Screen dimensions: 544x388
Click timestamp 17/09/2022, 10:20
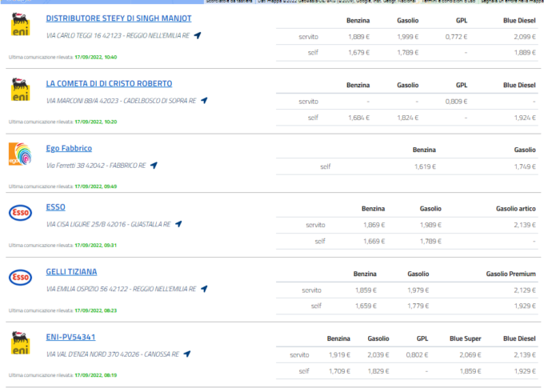tap(96, 122)
